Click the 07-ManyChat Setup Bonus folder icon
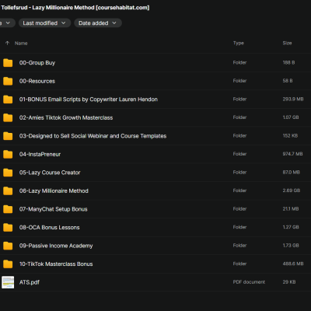 [8, 209]
